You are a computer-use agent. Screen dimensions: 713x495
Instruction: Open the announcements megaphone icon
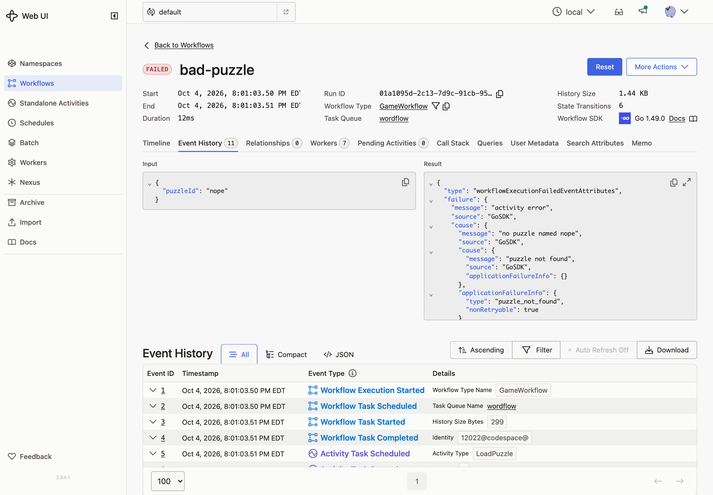643,11
